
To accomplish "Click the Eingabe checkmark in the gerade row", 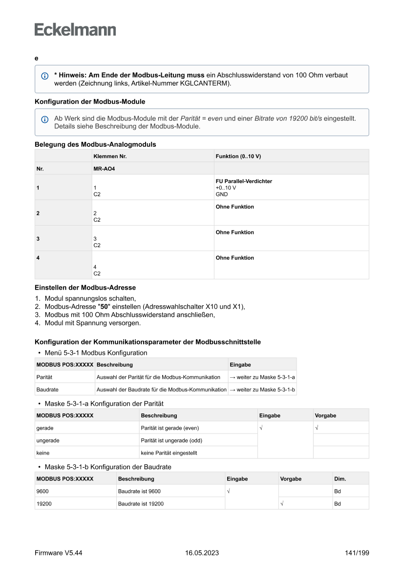I will (261, 428).
